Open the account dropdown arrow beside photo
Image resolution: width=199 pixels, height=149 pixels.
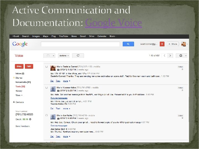click(187, 44)
